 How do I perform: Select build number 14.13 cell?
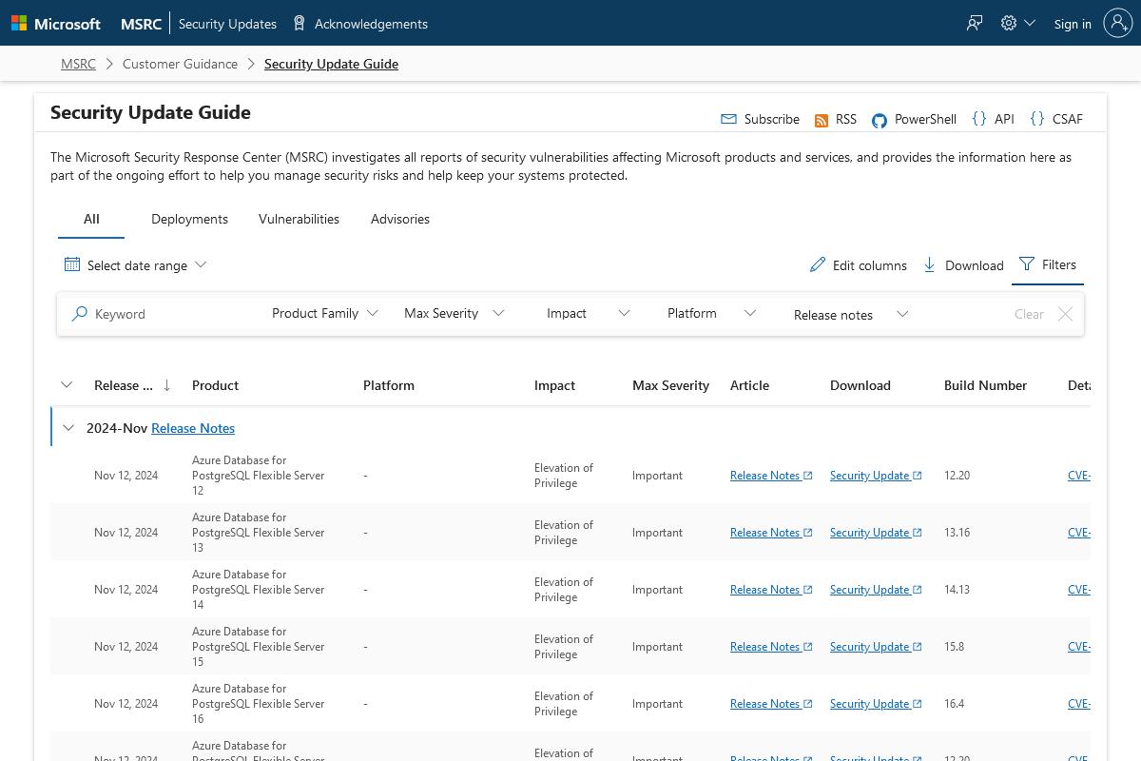[x=957, y=590]
